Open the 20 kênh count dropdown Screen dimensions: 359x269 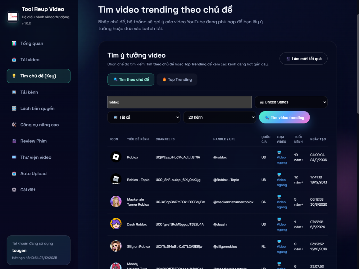pos(219,117)
